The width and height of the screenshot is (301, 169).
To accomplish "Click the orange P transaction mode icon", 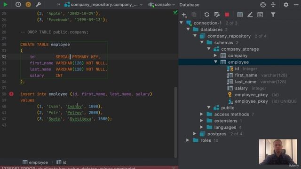I will click(28, 4).
